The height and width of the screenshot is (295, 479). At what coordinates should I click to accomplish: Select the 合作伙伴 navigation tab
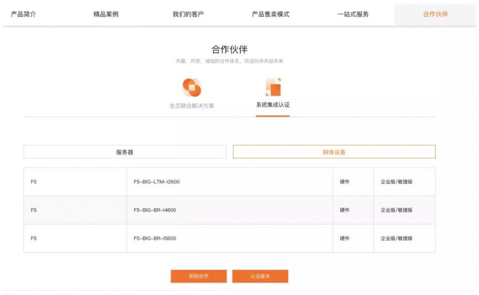(435, 14)
